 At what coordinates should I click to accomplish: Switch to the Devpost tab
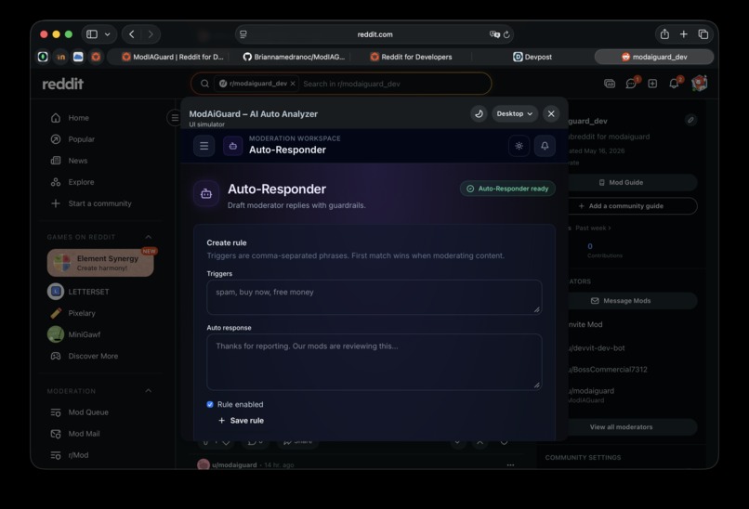532,57
